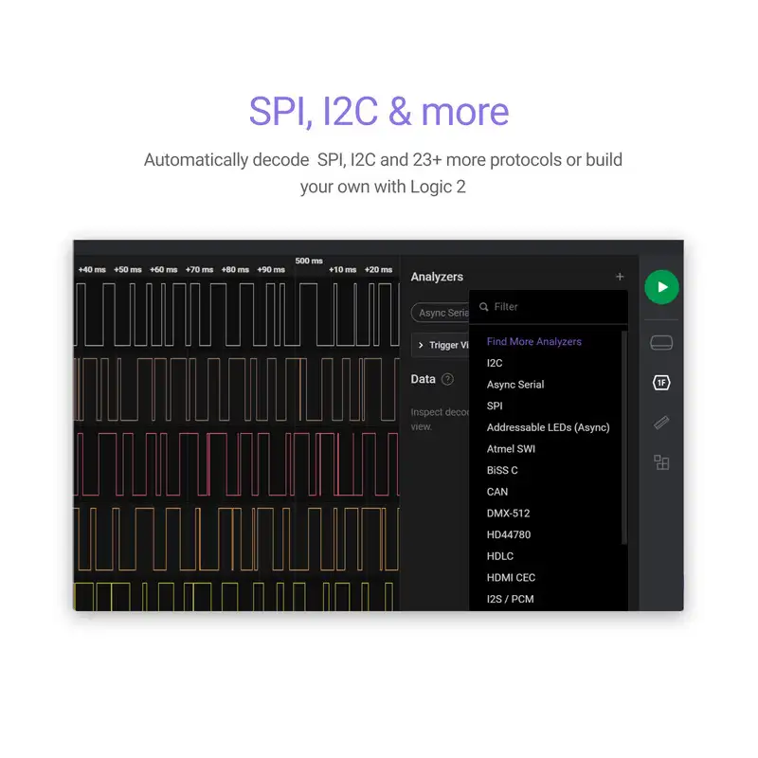758x758 pixels.
Task: Click the 500 ms timeline marker
Action: point(309,262)
